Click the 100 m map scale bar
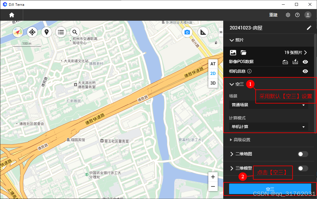The height and width of the screenshot is (199, 317). click(x=27, y=44)
